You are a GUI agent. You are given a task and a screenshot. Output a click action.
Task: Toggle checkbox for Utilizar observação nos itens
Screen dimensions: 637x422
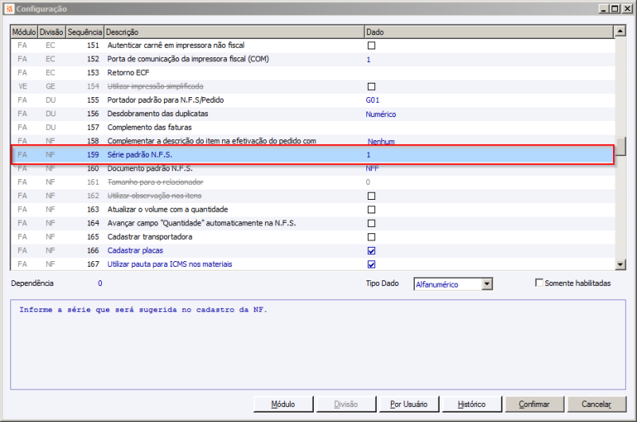[371, 196]
